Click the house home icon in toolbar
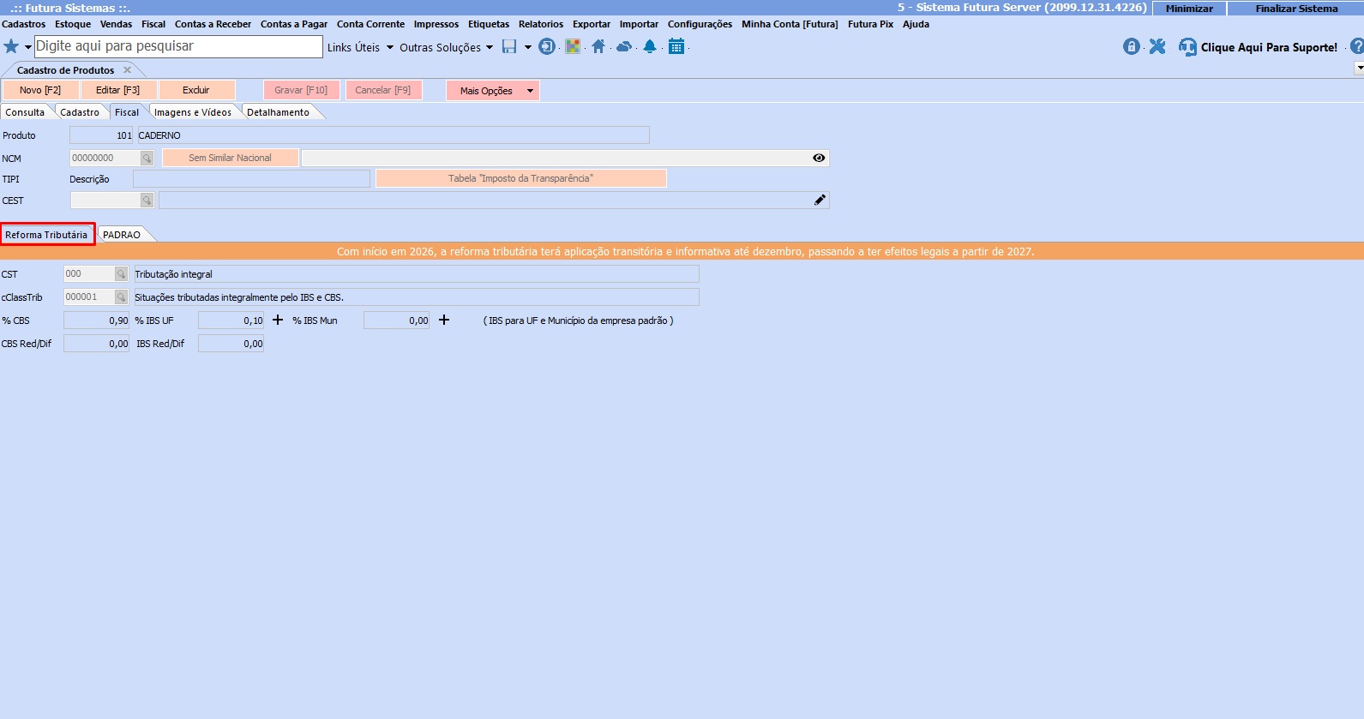The height and width of the screenshot is (719, 1364). (x=598, y=47)
